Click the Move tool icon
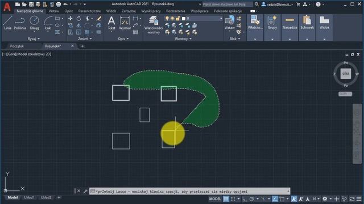Image resolution: width=364 pixels, height=204 pixels. tap(71, 18)
